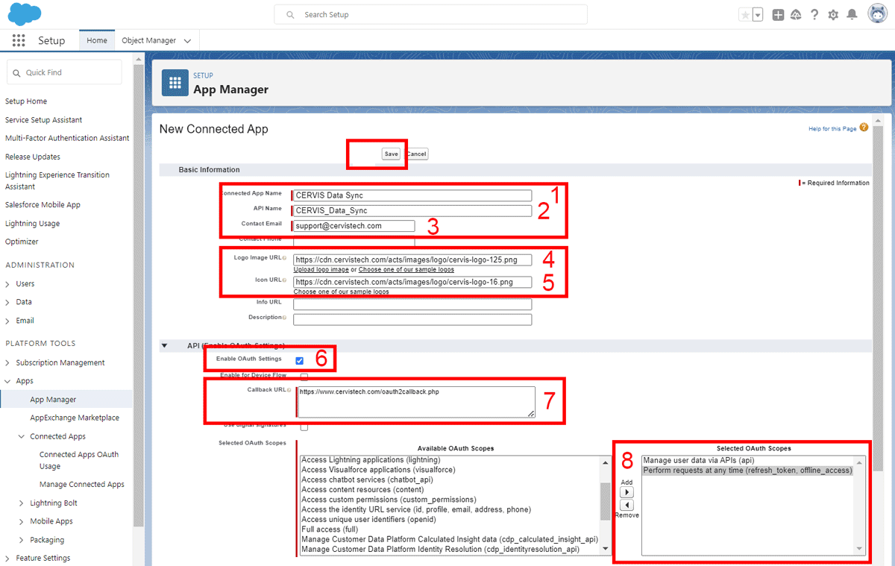Open Release Updates in the sidebar
This screenshot has width=895, height=566.
(33, 157)
